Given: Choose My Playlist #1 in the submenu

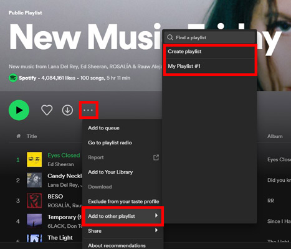Looking at the screenshot, I should 209,66.
